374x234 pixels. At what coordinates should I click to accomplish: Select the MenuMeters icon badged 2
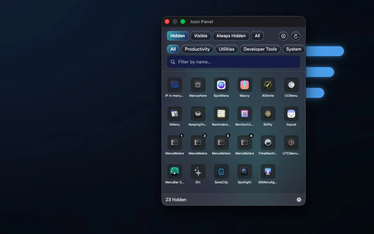point(198,143)
